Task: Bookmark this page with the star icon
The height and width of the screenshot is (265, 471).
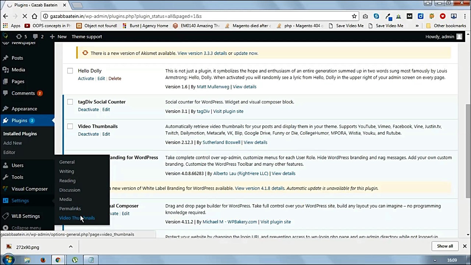Action: (x=354, y=16)
